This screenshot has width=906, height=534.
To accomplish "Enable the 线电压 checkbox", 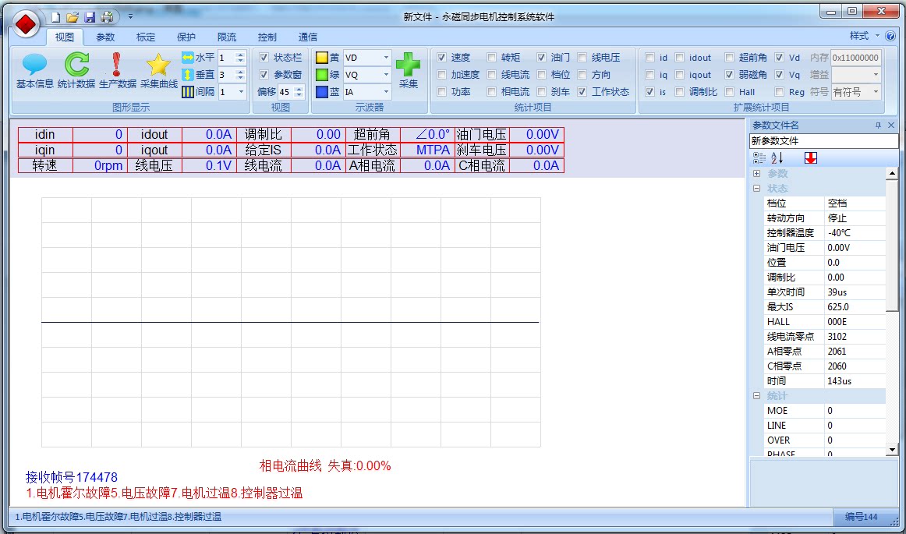I will click(x=582, y=57).
